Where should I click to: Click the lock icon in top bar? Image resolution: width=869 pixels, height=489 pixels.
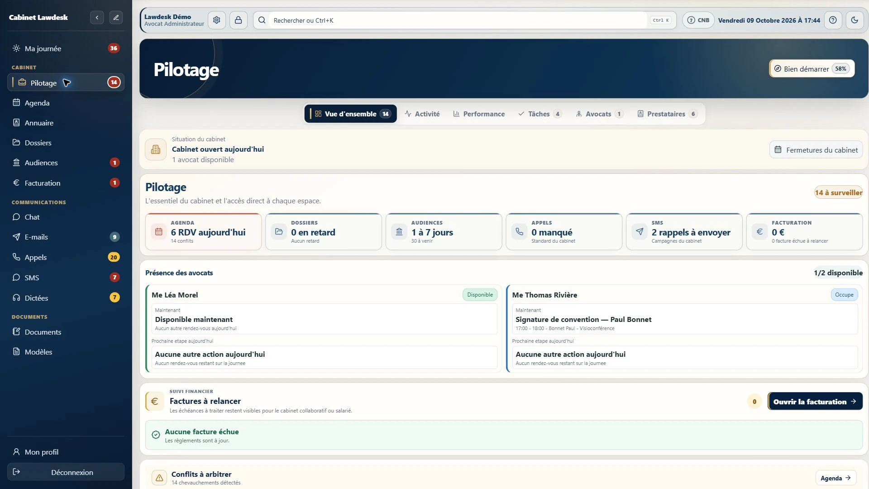coord(238,20)
